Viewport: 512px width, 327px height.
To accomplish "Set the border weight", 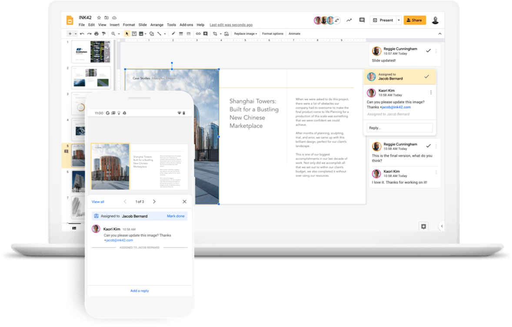I will pos(181,33).
